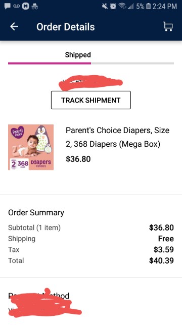Tap the 2:24 PM clock in status bar
The width and height of the screenshot is (182, 325).
tap(165, 7)
